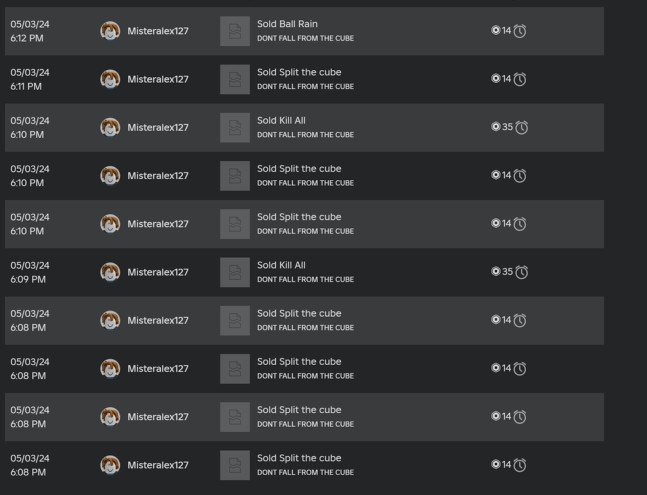Viewport: 647px width, 495px height.
Task: Click Misteralex127's avatar on the 6:09 PM row
Action: pyautogui.click(x=110, y=272)
